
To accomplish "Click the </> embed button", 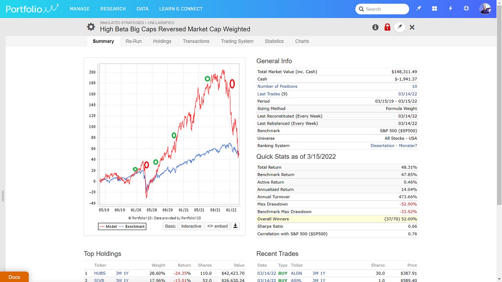I will (x=217, y=226).
